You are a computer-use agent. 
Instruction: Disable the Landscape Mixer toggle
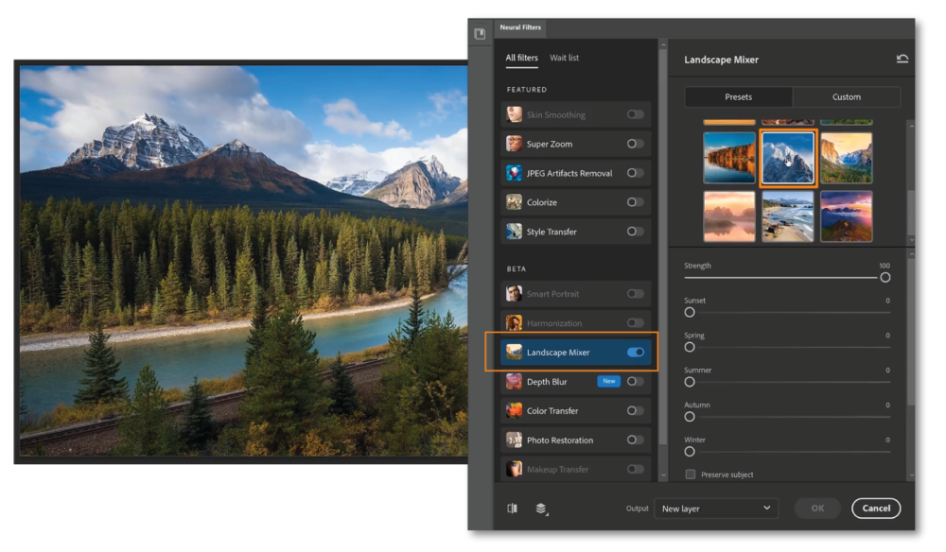point(636,352)
